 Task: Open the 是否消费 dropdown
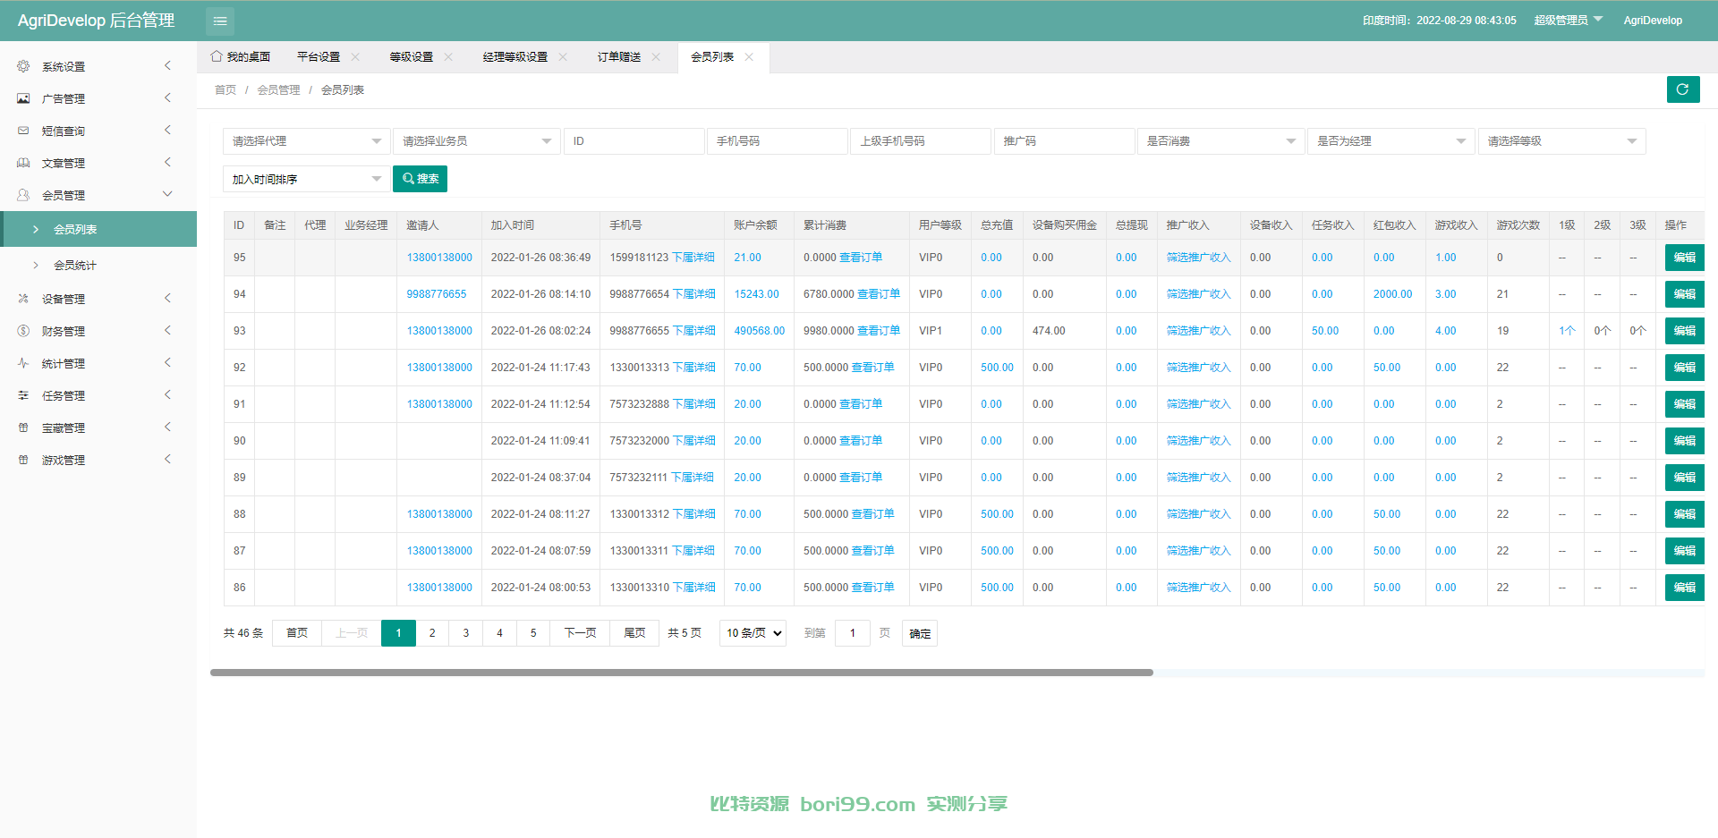[x=1220, y=141]
